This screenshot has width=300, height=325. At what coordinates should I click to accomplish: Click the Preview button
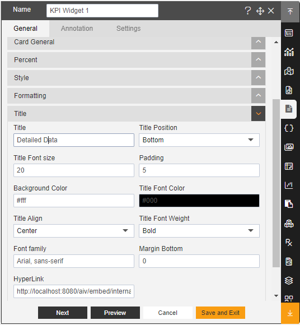pyautogui.click(x=115, y=313)
